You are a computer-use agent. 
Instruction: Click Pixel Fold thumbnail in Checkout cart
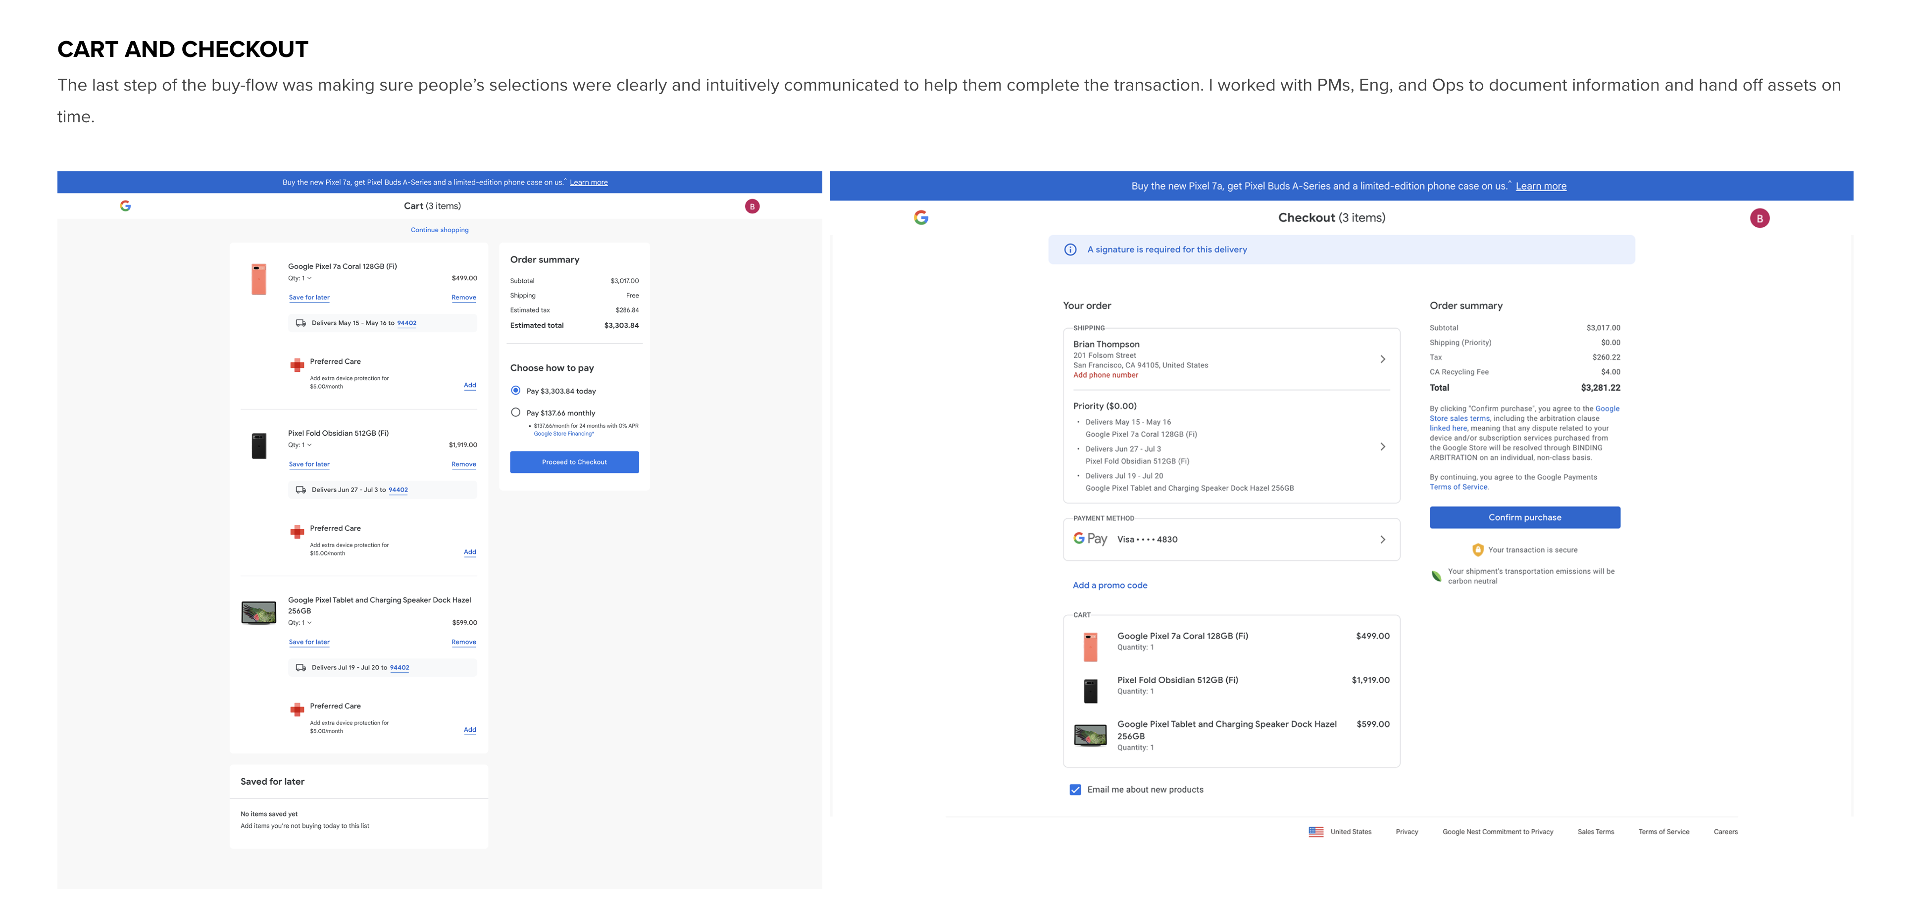1090,690
